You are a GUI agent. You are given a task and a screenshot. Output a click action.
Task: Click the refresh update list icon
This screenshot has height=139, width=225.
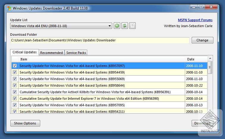click(125, 26)
